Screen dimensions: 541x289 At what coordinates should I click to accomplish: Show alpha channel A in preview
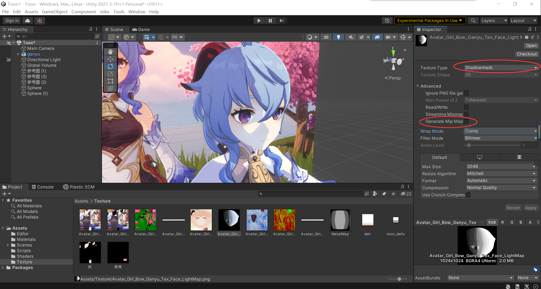click(x=530, y=222)
